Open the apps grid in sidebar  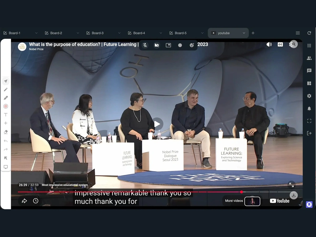click(309, 46)
